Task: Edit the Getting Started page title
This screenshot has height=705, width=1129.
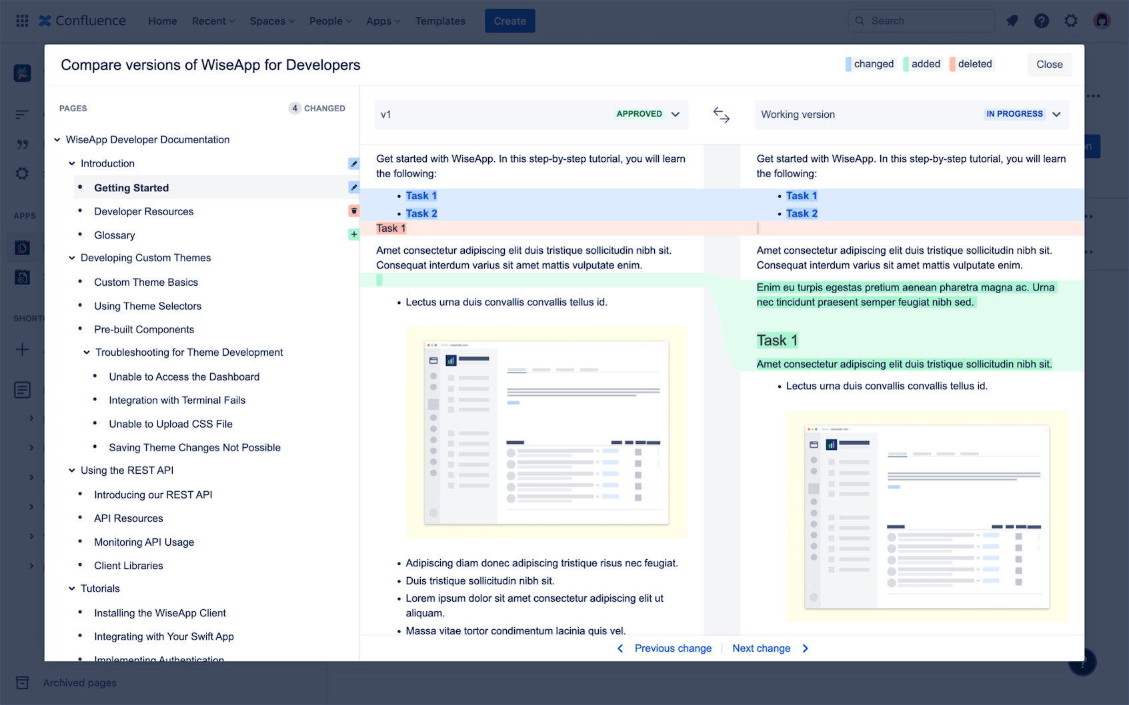Action: pyautogui.click(x=353, y=187)
